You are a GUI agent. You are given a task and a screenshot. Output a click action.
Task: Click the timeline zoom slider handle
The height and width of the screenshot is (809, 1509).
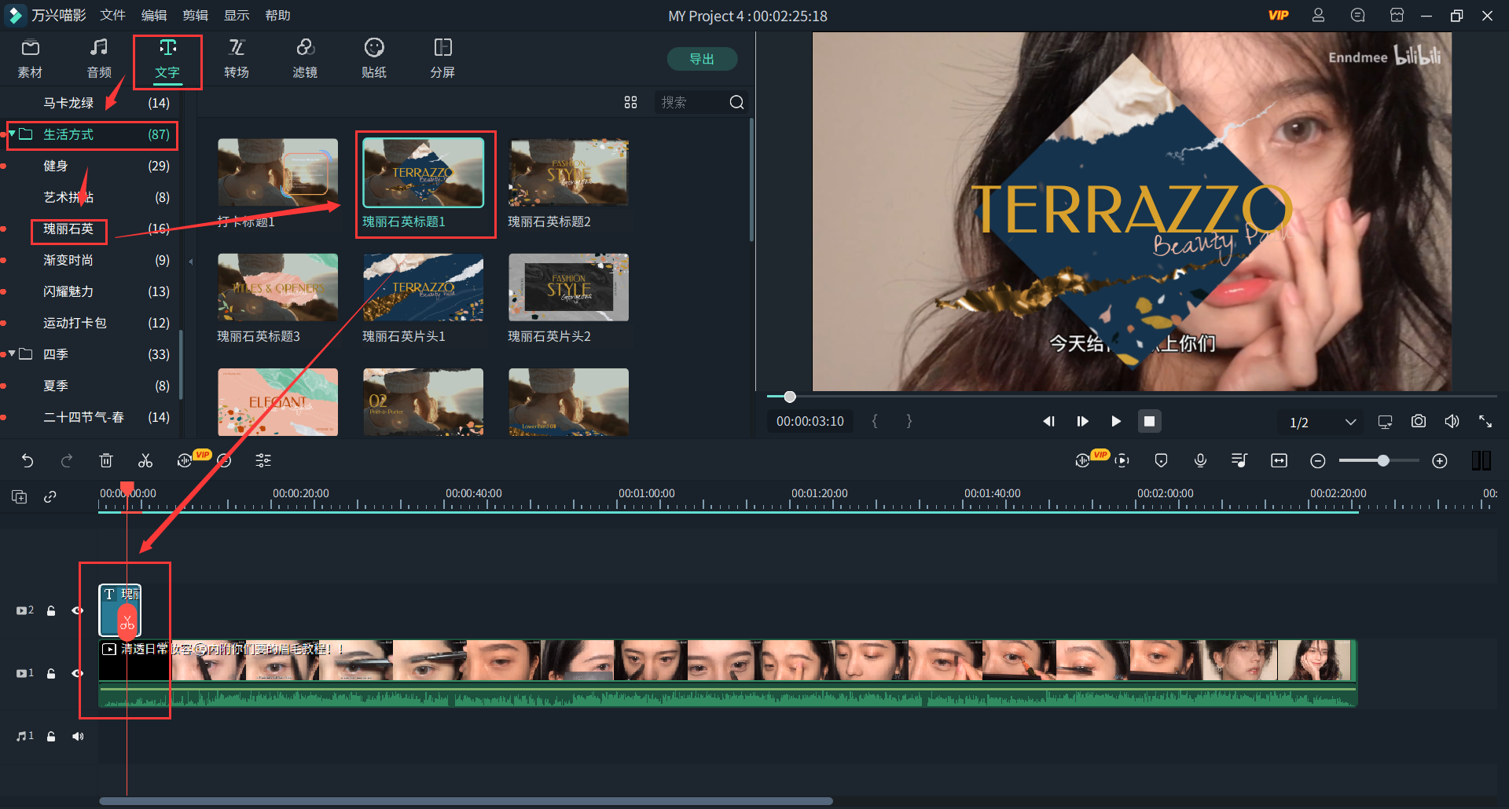[x=1382, y=461]
